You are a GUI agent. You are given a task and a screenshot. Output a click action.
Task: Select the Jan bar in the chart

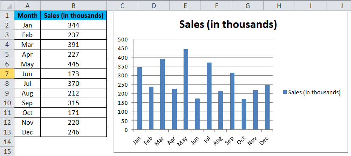tap(140, 99)
